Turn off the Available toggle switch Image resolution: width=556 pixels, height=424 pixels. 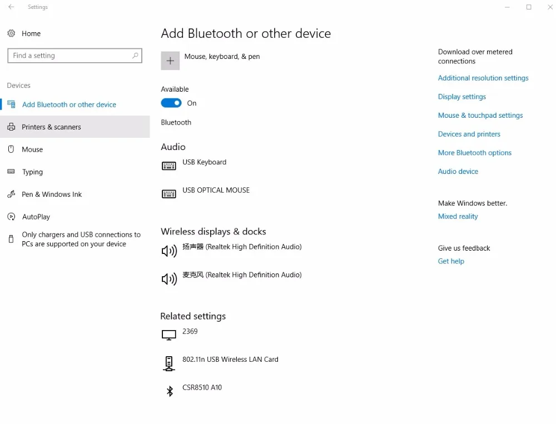pos(171,103)
